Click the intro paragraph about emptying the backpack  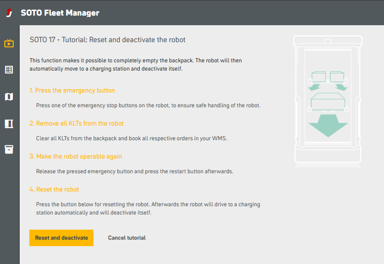136,65
